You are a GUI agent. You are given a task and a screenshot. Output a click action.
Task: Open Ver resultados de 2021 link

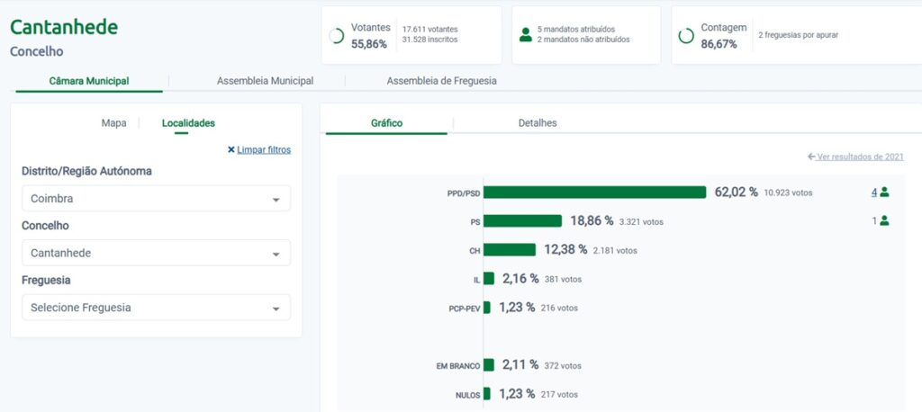click(860, 157)
